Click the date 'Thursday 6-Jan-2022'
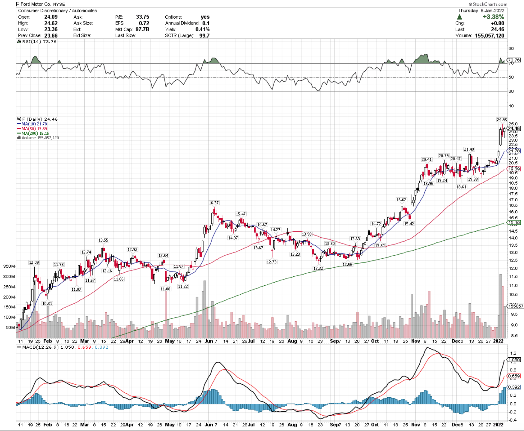 (x=481, y=11)
